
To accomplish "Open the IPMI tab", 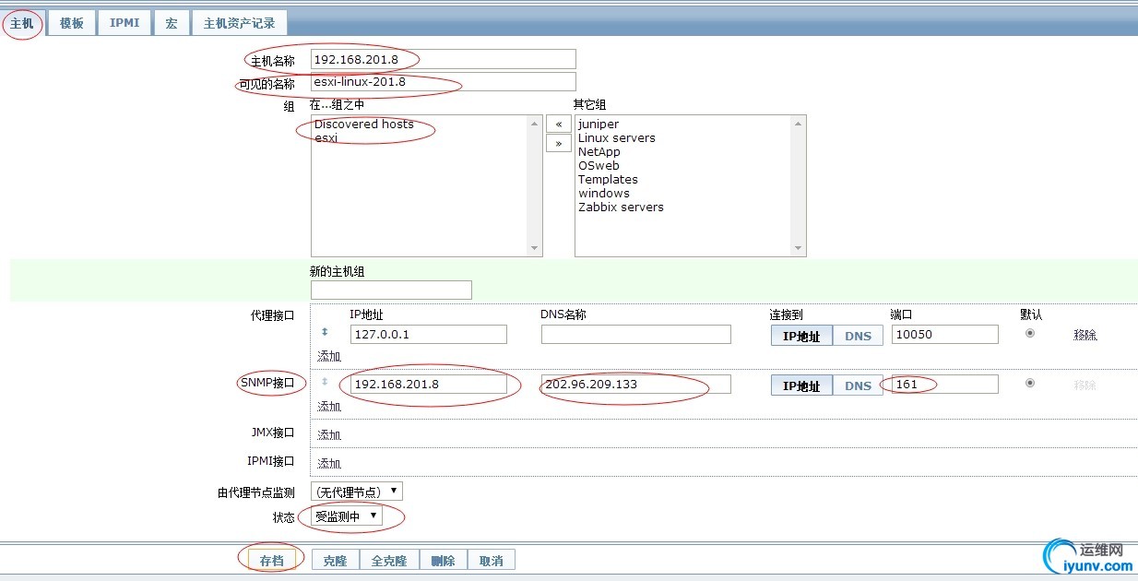I will [124, 23].
